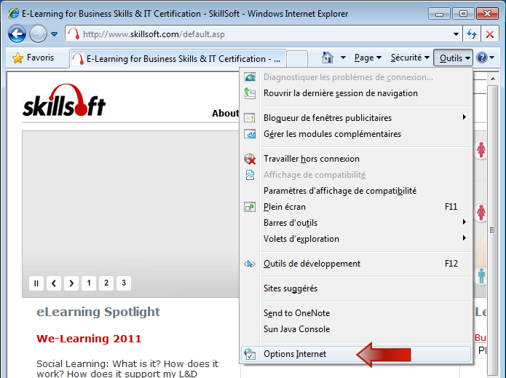The image size is (506, 378).
Task: Click the Stop loading red X icon
Action: 490,34
